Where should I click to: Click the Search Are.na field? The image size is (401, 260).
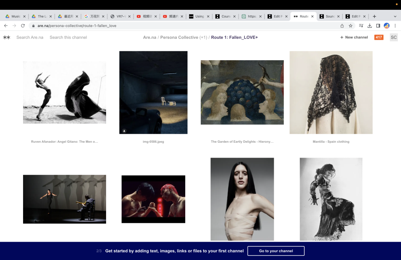(30, 37)
